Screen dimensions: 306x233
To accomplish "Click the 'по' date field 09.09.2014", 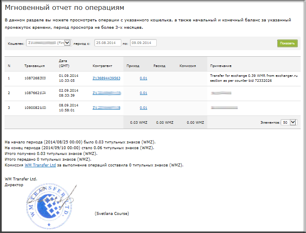I will [143, 43].
